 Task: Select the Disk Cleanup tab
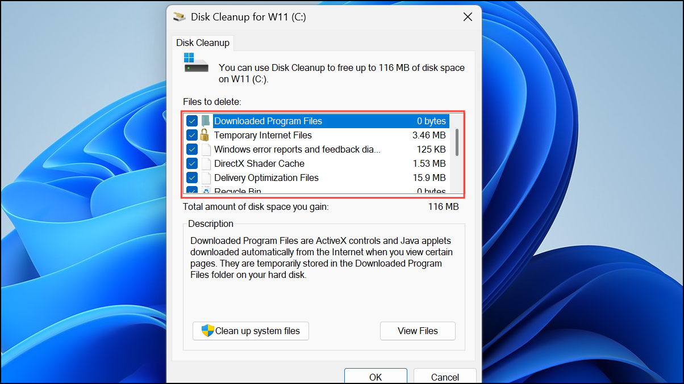pyautogui.click(x=203, y=43)
